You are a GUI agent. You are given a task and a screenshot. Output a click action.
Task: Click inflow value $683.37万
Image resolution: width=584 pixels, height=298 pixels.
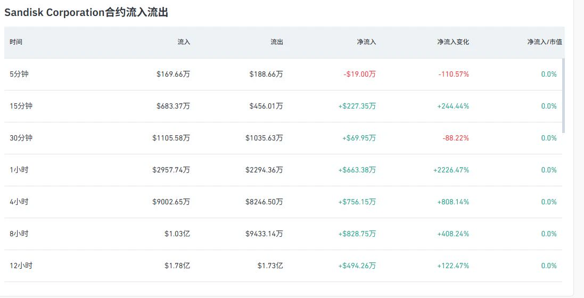(x=173, y=106)
